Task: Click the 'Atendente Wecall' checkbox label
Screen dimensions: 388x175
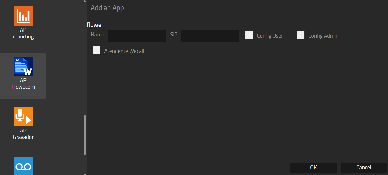Action: [x=124, y=51]
